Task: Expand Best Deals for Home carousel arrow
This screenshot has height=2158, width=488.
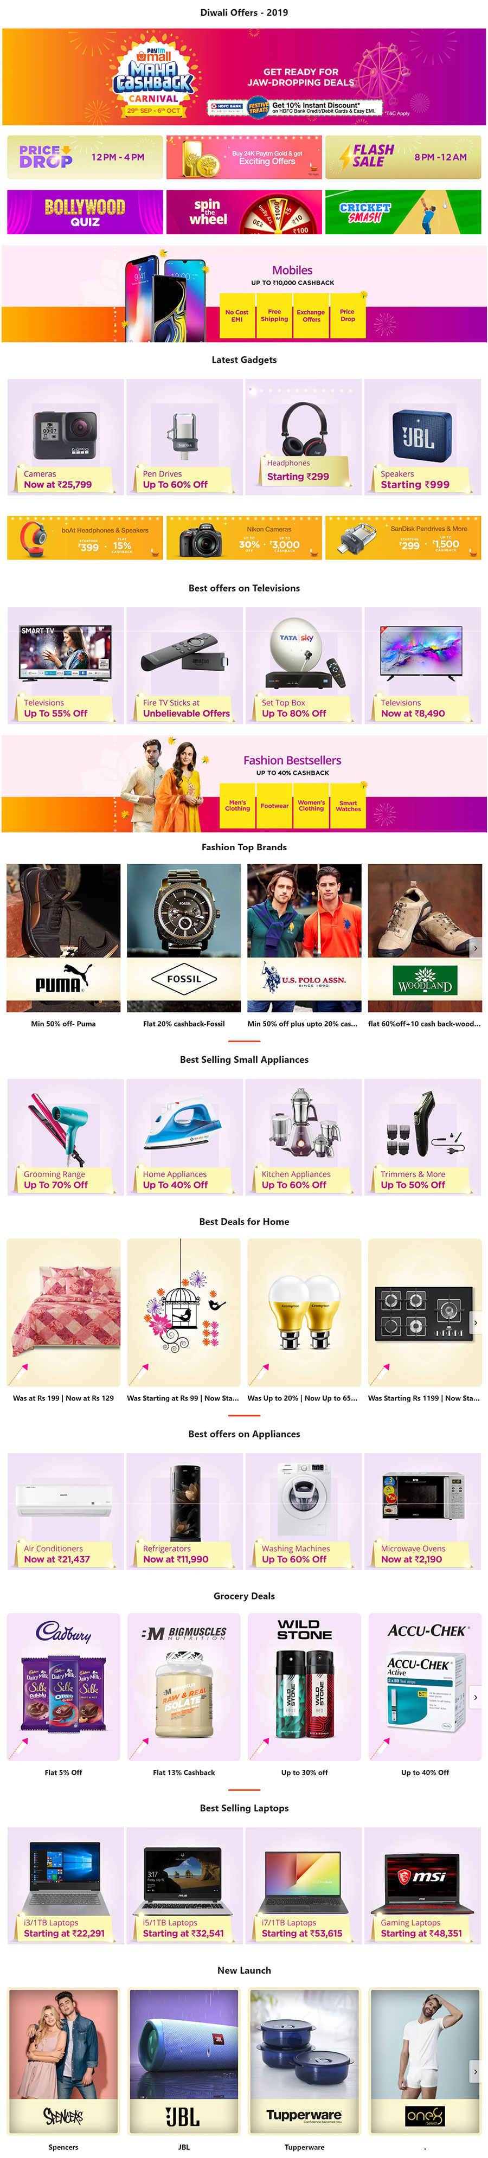Action: click(474, 1323)
